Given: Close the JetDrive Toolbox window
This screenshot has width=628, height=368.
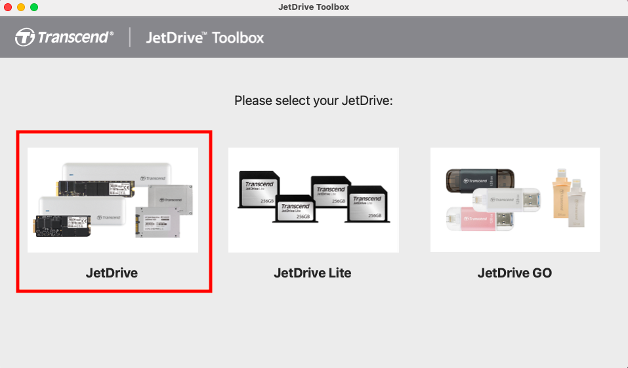Looking at the screenshot, I should coord(8,7).
